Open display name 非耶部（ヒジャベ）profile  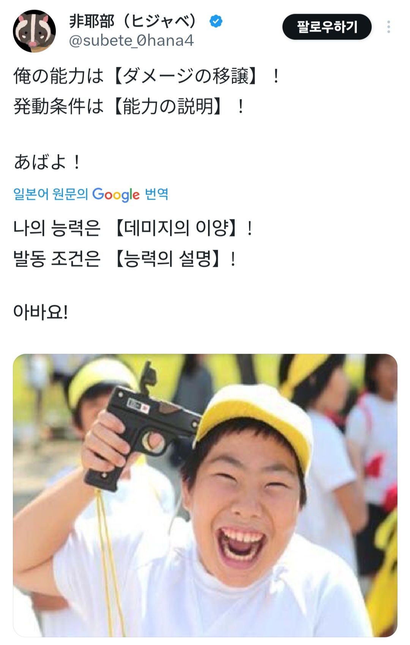click(133, 21)
